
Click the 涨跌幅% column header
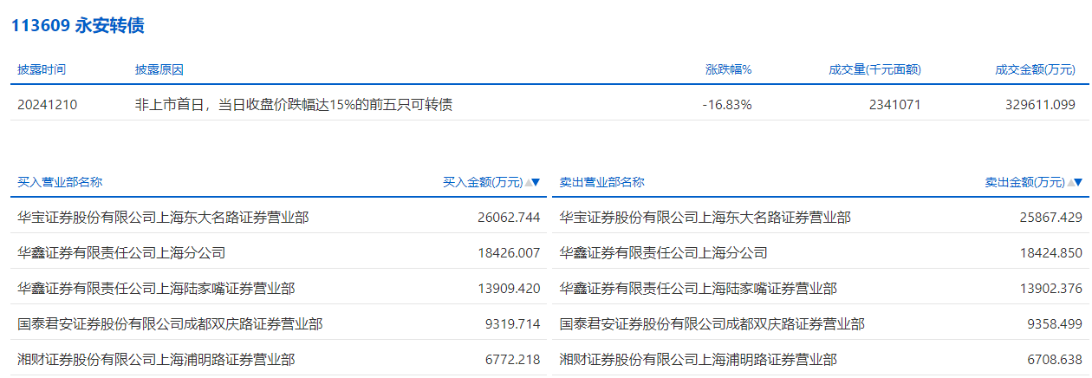tap(728, 69)
